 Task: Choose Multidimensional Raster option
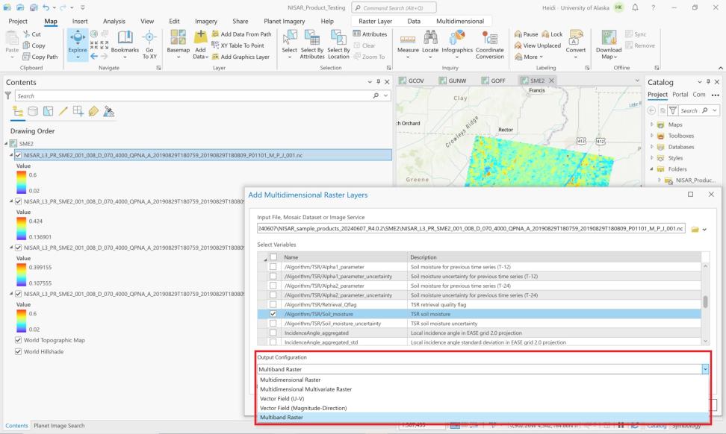pyautogui.click(x=483, y=380)
